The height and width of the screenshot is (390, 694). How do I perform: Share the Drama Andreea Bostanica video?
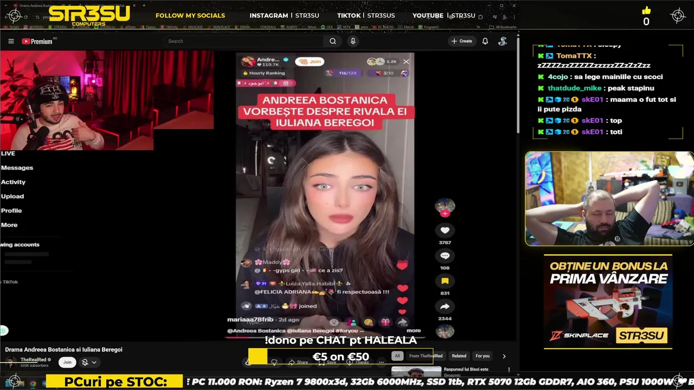click(x=298, y=362)
